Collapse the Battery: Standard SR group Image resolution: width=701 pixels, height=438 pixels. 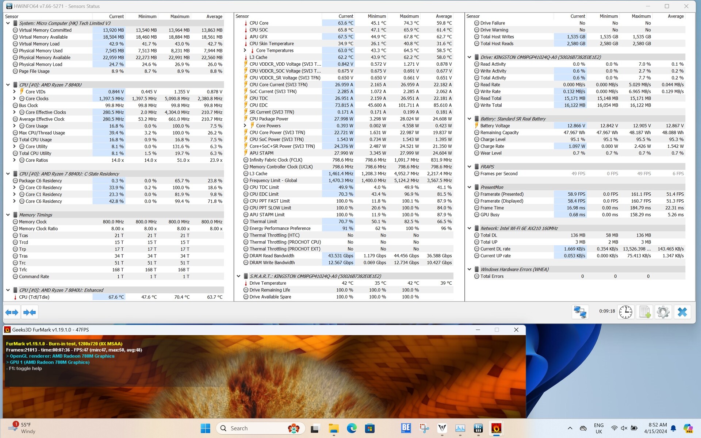pyautogui.click(x=470, y=119)
